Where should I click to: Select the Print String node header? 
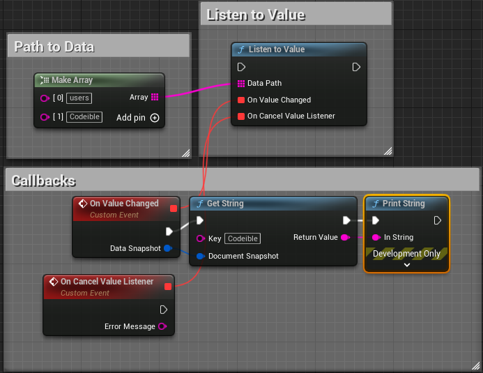406,204
